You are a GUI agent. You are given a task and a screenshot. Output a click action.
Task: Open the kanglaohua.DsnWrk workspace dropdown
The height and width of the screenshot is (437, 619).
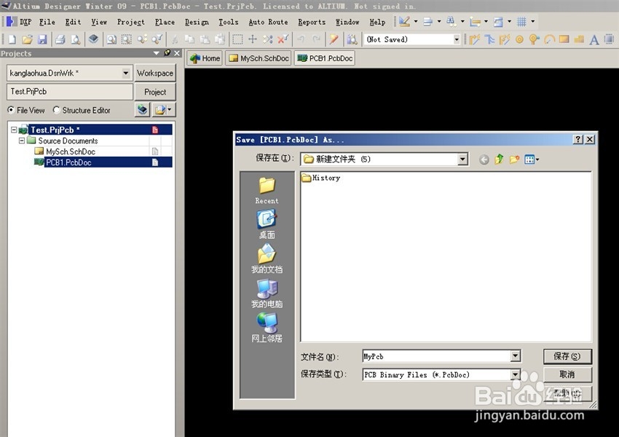click(x=125, y=73)
